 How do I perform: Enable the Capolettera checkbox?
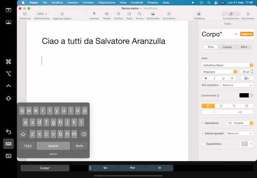[203, 144]
